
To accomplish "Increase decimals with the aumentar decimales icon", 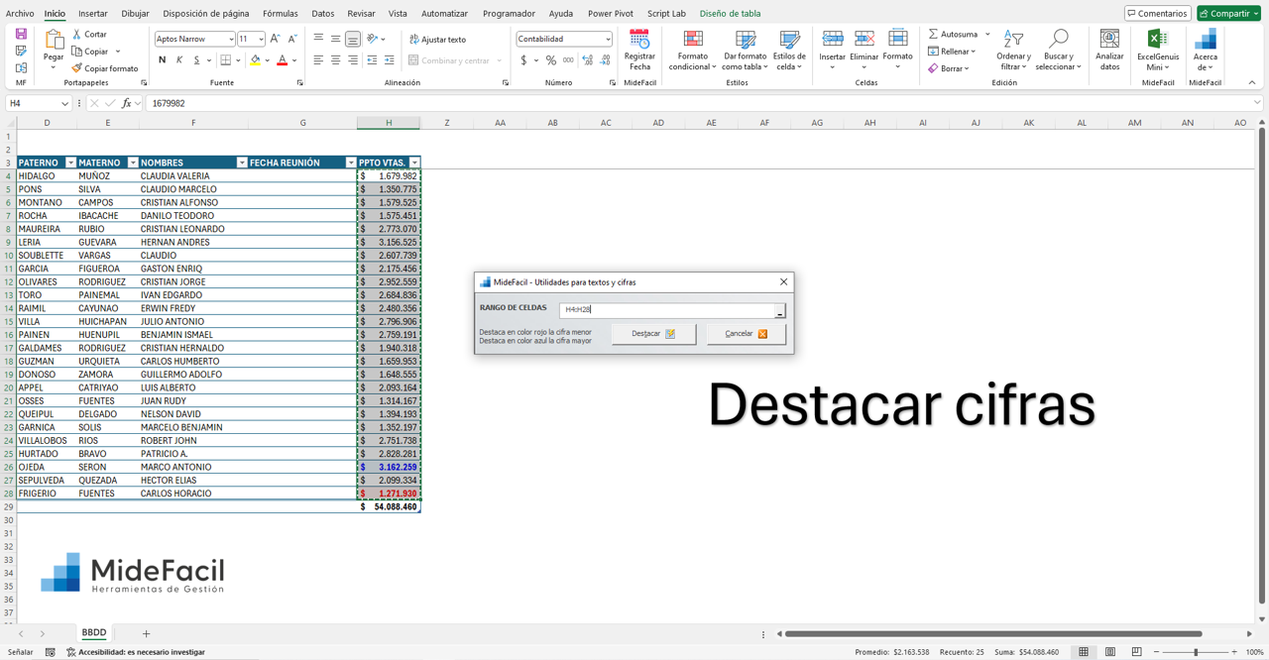I will (x=585, y=60).
